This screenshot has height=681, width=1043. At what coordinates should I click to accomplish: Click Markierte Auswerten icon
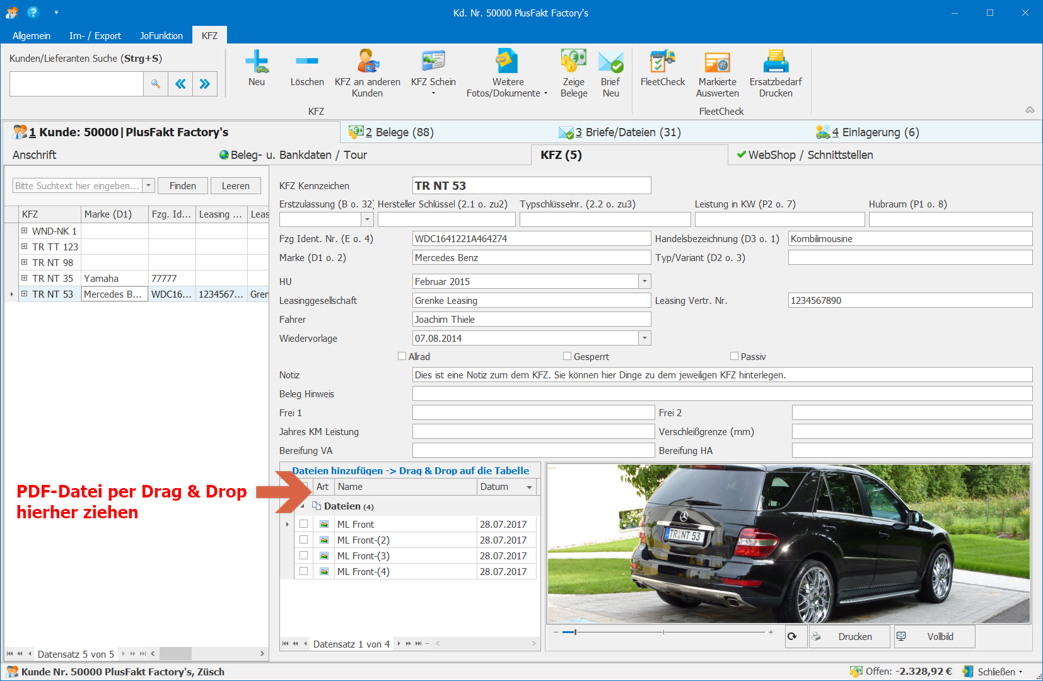(718, 62)
